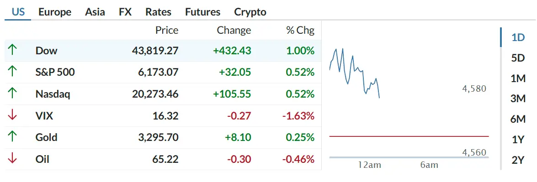Choose the 1M chart range
The height and width of the screenshot is (182, 537).
pos(518,78)
